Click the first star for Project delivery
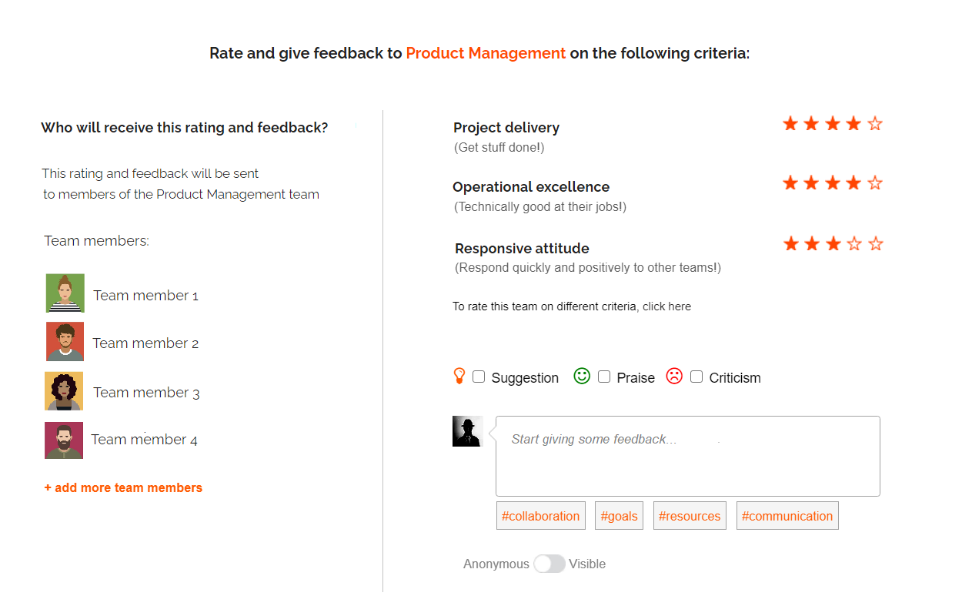This screenshot has height=616, width=962. (x=790, y=123)
